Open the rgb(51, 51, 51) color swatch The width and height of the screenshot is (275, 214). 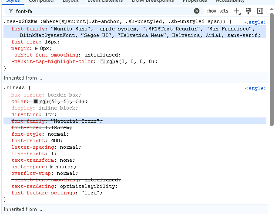pos(36,101)
